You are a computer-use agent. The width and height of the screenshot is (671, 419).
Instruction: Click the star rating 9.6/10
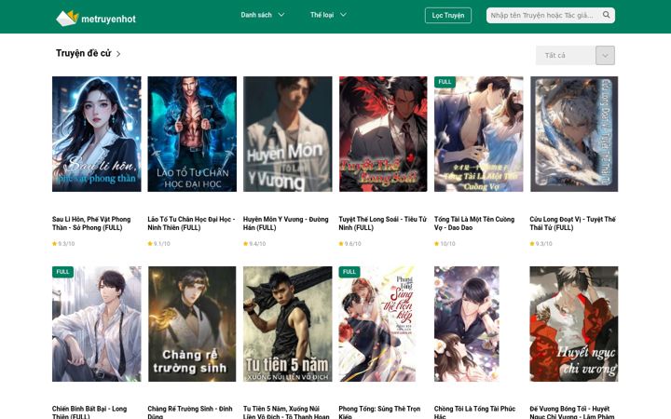coord(349,244)
